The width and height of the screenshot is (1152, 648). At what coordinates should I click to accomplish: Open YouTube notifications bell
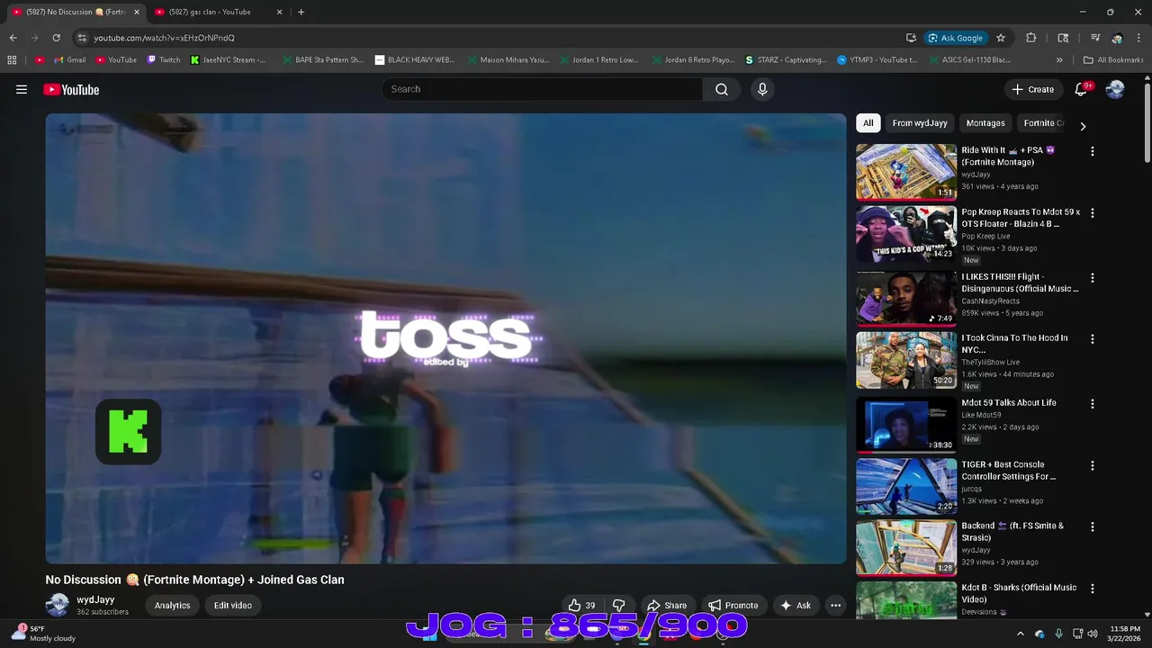[1082, 89]
